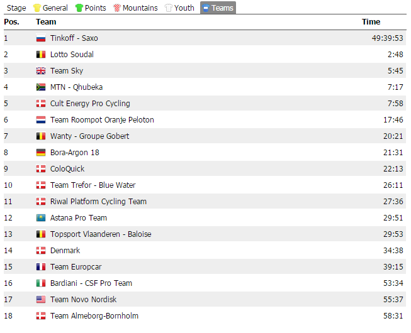The height and width of the screenshot is (333, 411).
Task: Open the Team Sky link
Action: (x=67, y=71)
